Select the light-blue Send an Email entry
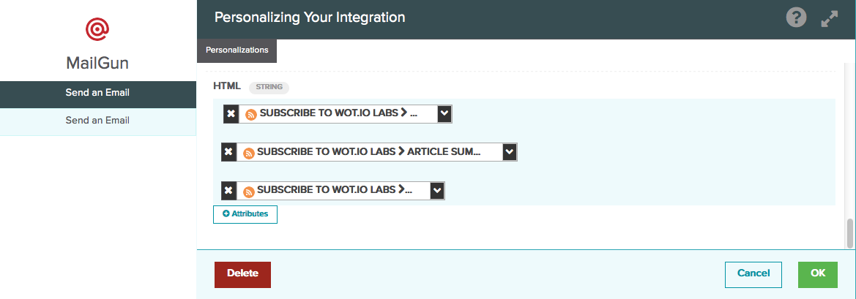Viewport: 856px width, 299px height. pos(97,121)
